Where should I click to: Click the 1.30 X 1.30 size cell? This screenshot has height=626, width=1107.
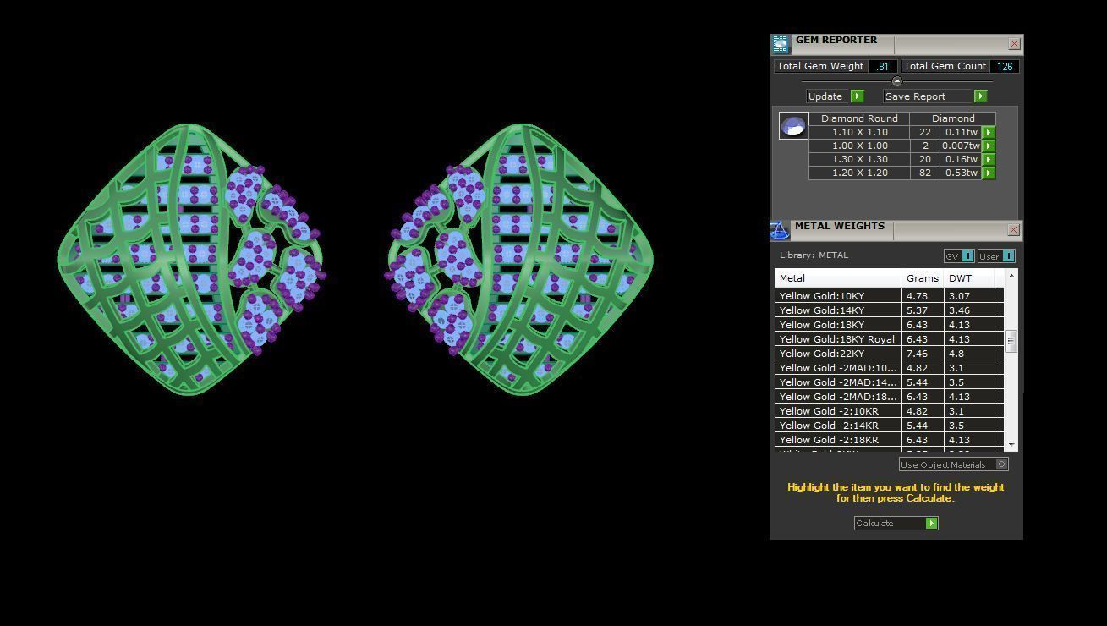click(x=859, y=159)
